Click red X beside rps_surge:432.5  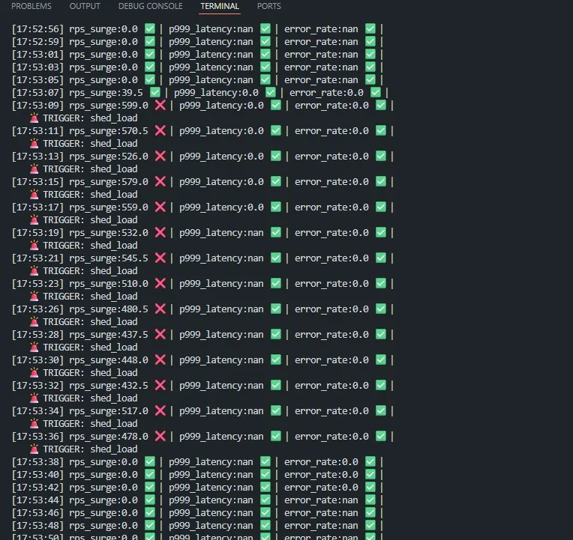click(160, 386)
